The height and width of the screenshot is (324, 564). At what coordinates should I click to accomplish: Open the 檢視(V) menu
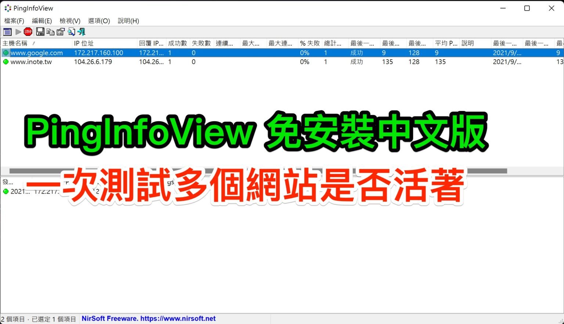[x=70, y=21]
